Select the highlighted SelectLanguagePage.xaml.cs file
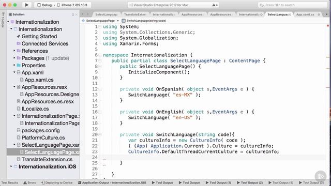The image size is (331, 186). tap(43, 152)
